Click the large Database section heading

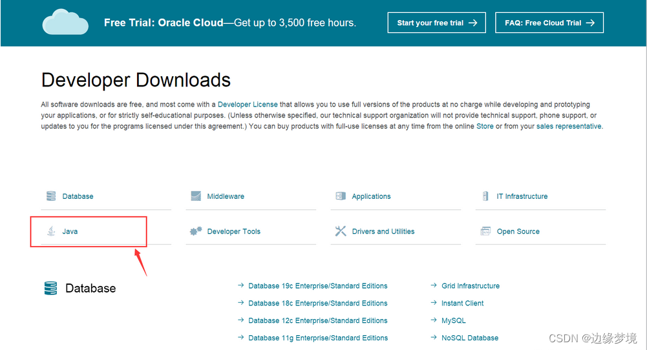click(90, 288)
